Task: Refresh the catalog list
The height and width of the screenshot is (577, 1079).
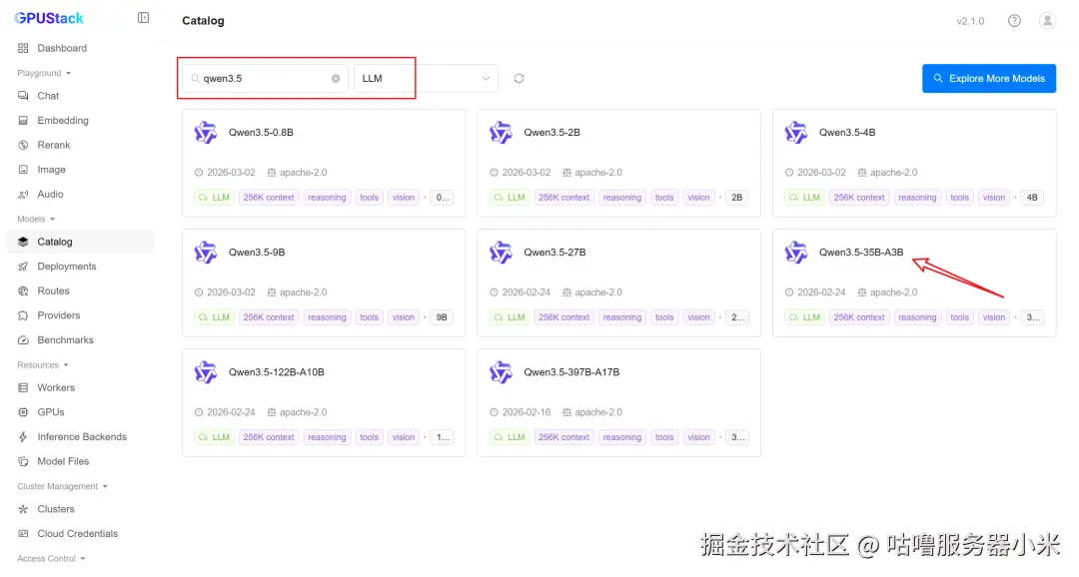Action: coord(519,79)
